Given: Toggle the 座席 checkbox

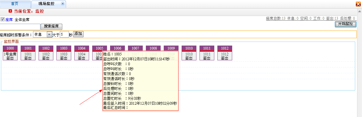Looking at the screenshot, I should (x=2, y=19).
